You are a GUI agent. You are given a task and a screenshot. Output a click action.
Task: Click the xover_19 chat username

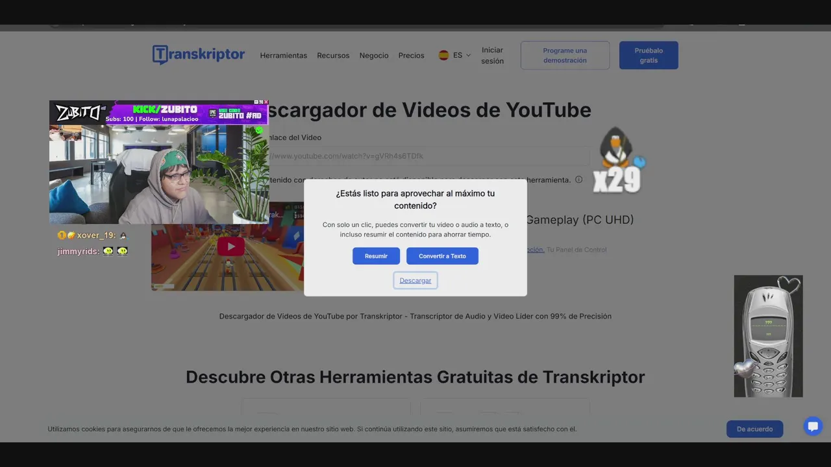click(96, 235)
